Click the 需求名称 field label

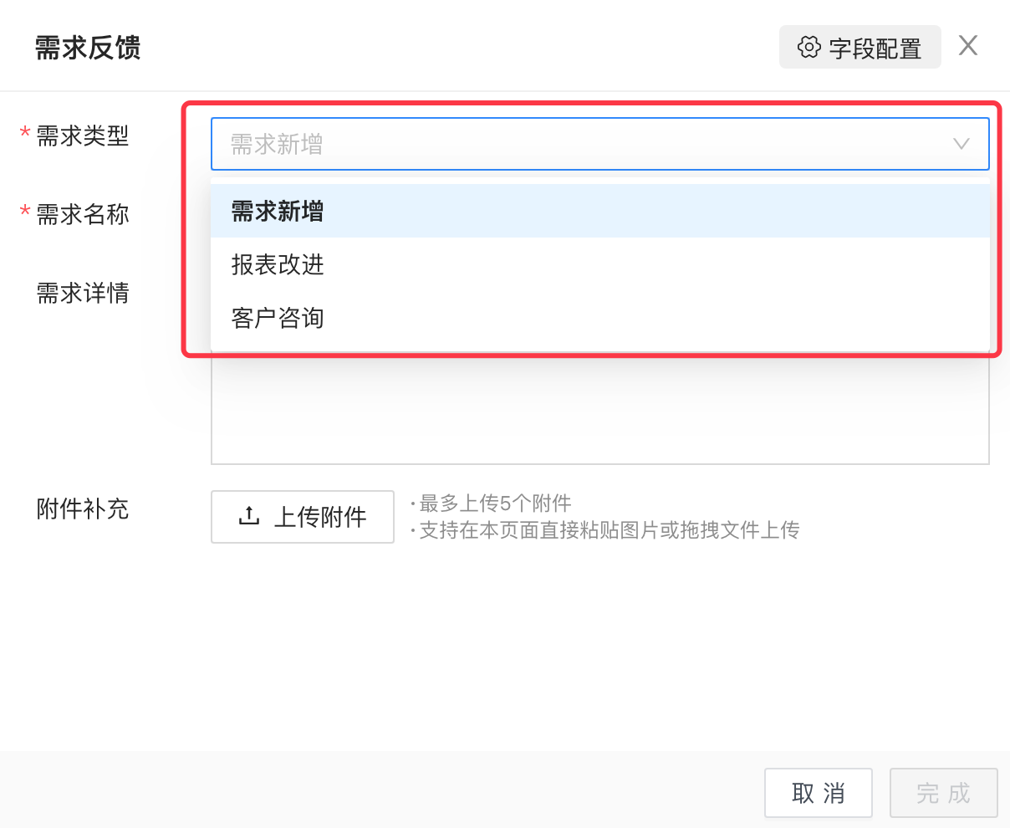click(83, 215)
